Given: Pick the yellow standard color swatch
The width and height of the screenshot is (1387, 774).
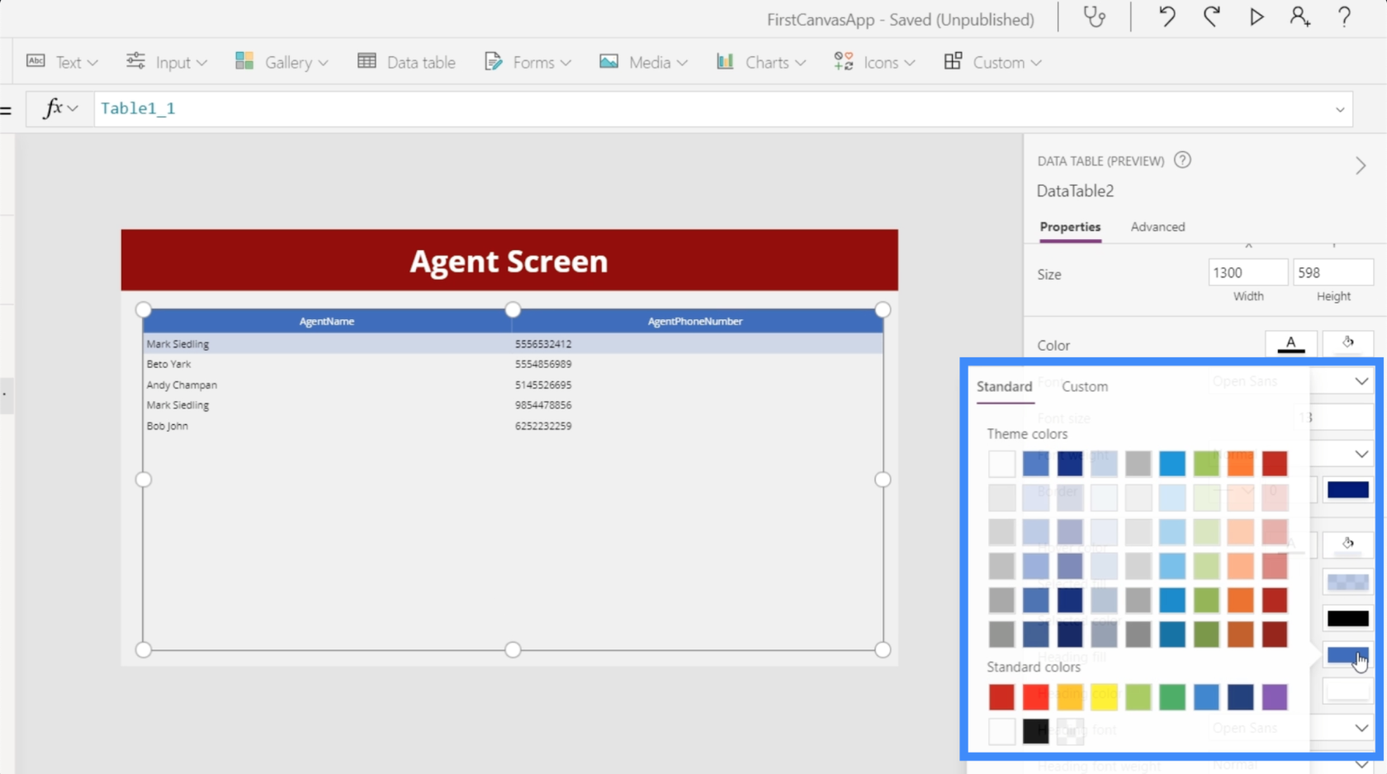Looking at the screenshot, I should point(1104,697).
